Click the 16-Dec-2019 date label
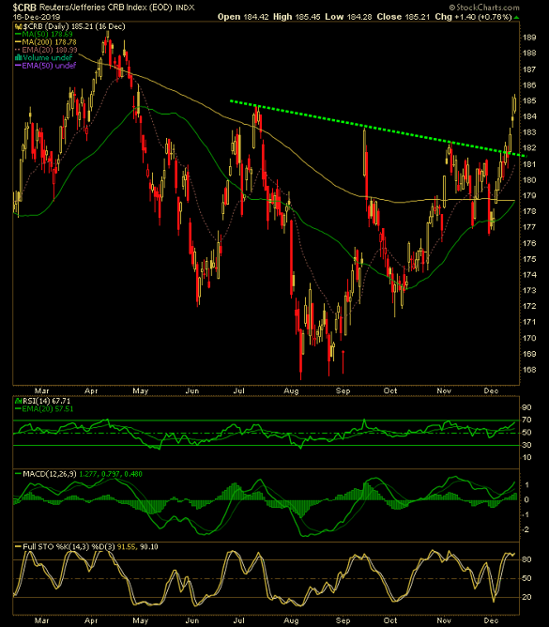Screen dimensions: 549x627 point(37,17)
